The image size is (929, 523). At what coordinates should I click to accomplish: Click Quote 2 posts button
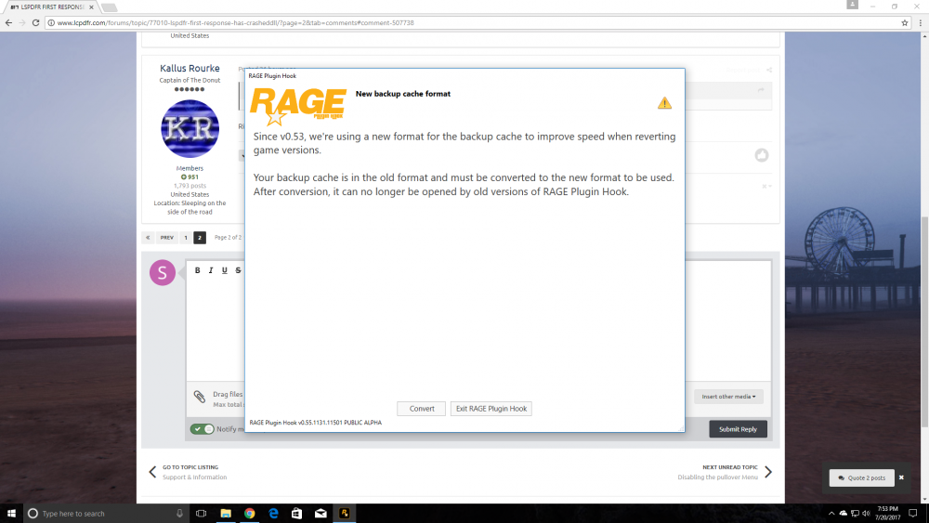[x=862, y=477]
